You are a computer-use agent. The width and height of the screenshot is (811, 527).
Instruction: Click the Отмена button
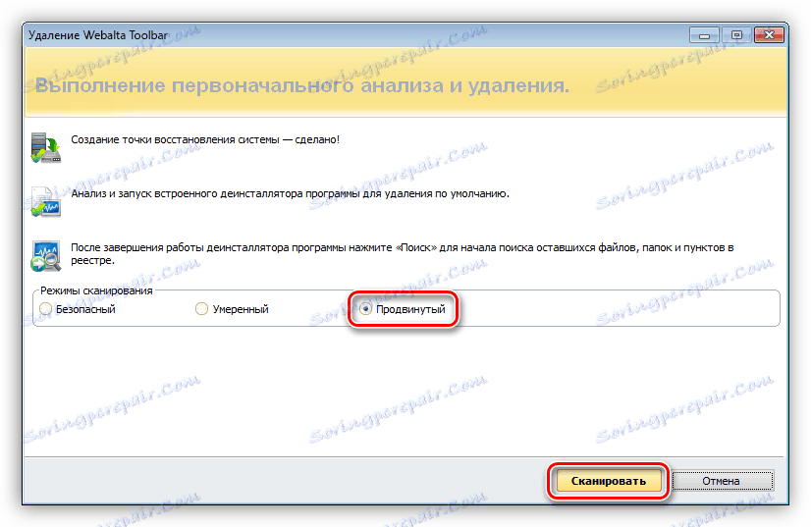(721, 481)
